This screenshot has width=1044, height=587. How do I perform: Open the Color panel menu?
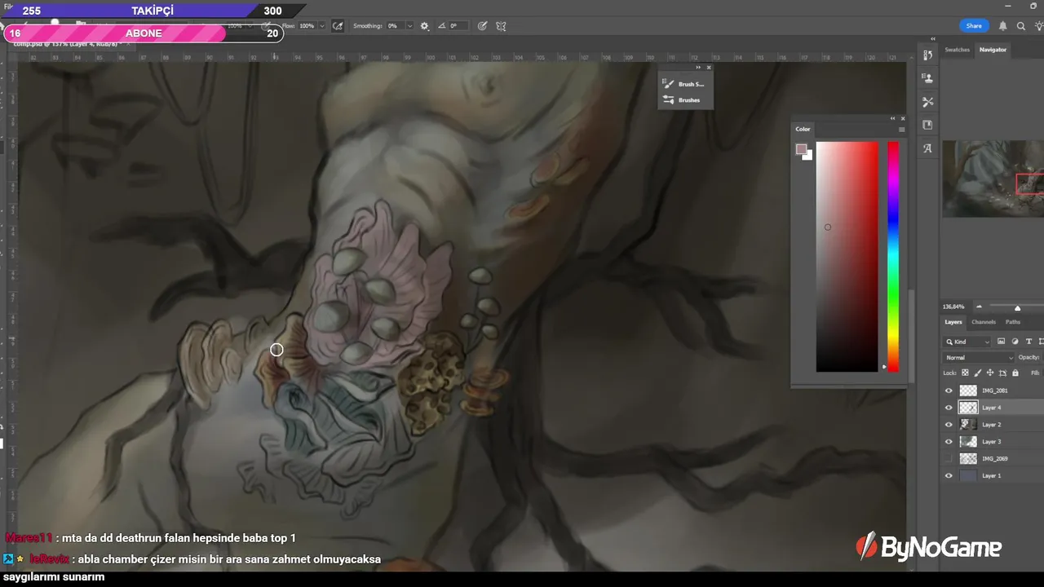tap(901, 129)
